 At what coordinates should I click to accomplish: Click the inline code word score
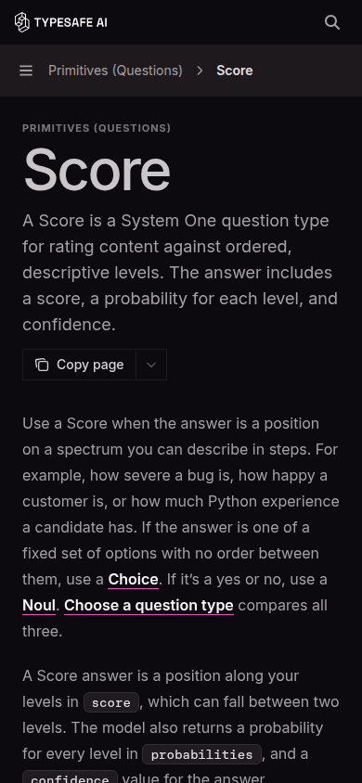110,702
